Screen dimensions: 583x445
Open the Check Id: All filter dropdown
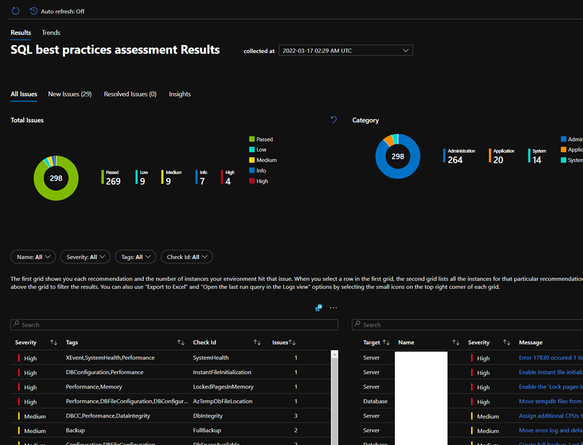[x=187, y=257]
